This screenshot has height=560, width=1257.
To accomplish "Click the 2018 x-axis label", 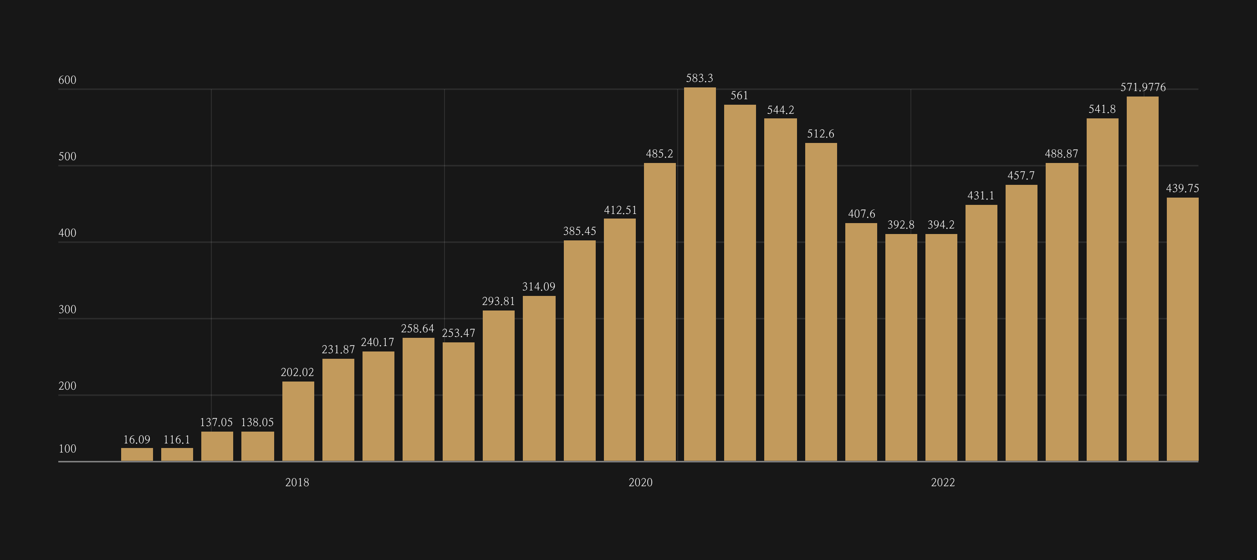I will pyautogui.click(x=297, y=483).
